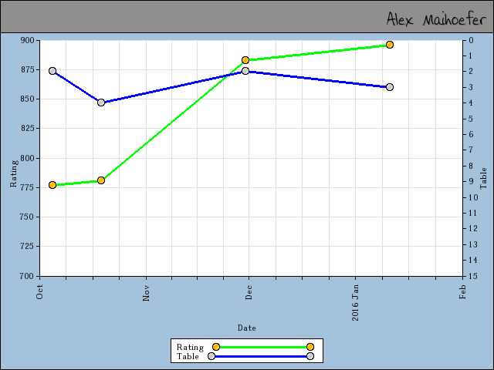The image size is (494, 370).
Task: Click the vertical Table axis title on right
Action: (484, 178)
